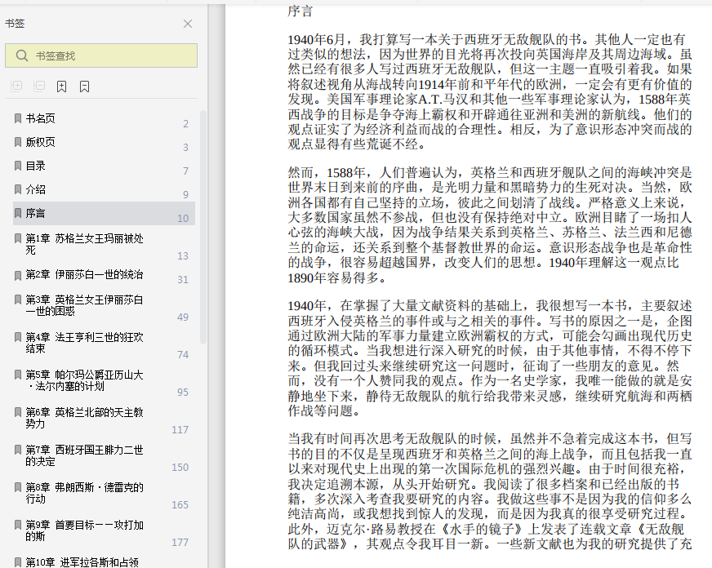Click the magnifier icon in bookmark search

(22, 55)
